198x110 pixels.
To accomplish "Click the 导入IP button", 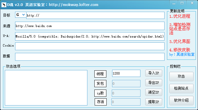I will (154, 73).
